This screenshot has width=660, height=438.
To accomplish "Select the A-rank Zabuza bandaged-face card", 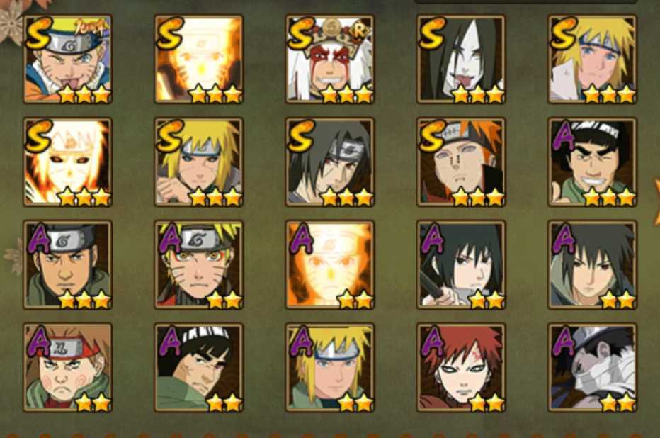I will coord(592,368).
